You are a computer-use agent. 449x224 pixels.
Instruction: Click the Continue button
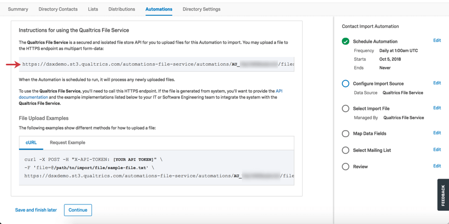pyautogui.click(x=78, y=210)
